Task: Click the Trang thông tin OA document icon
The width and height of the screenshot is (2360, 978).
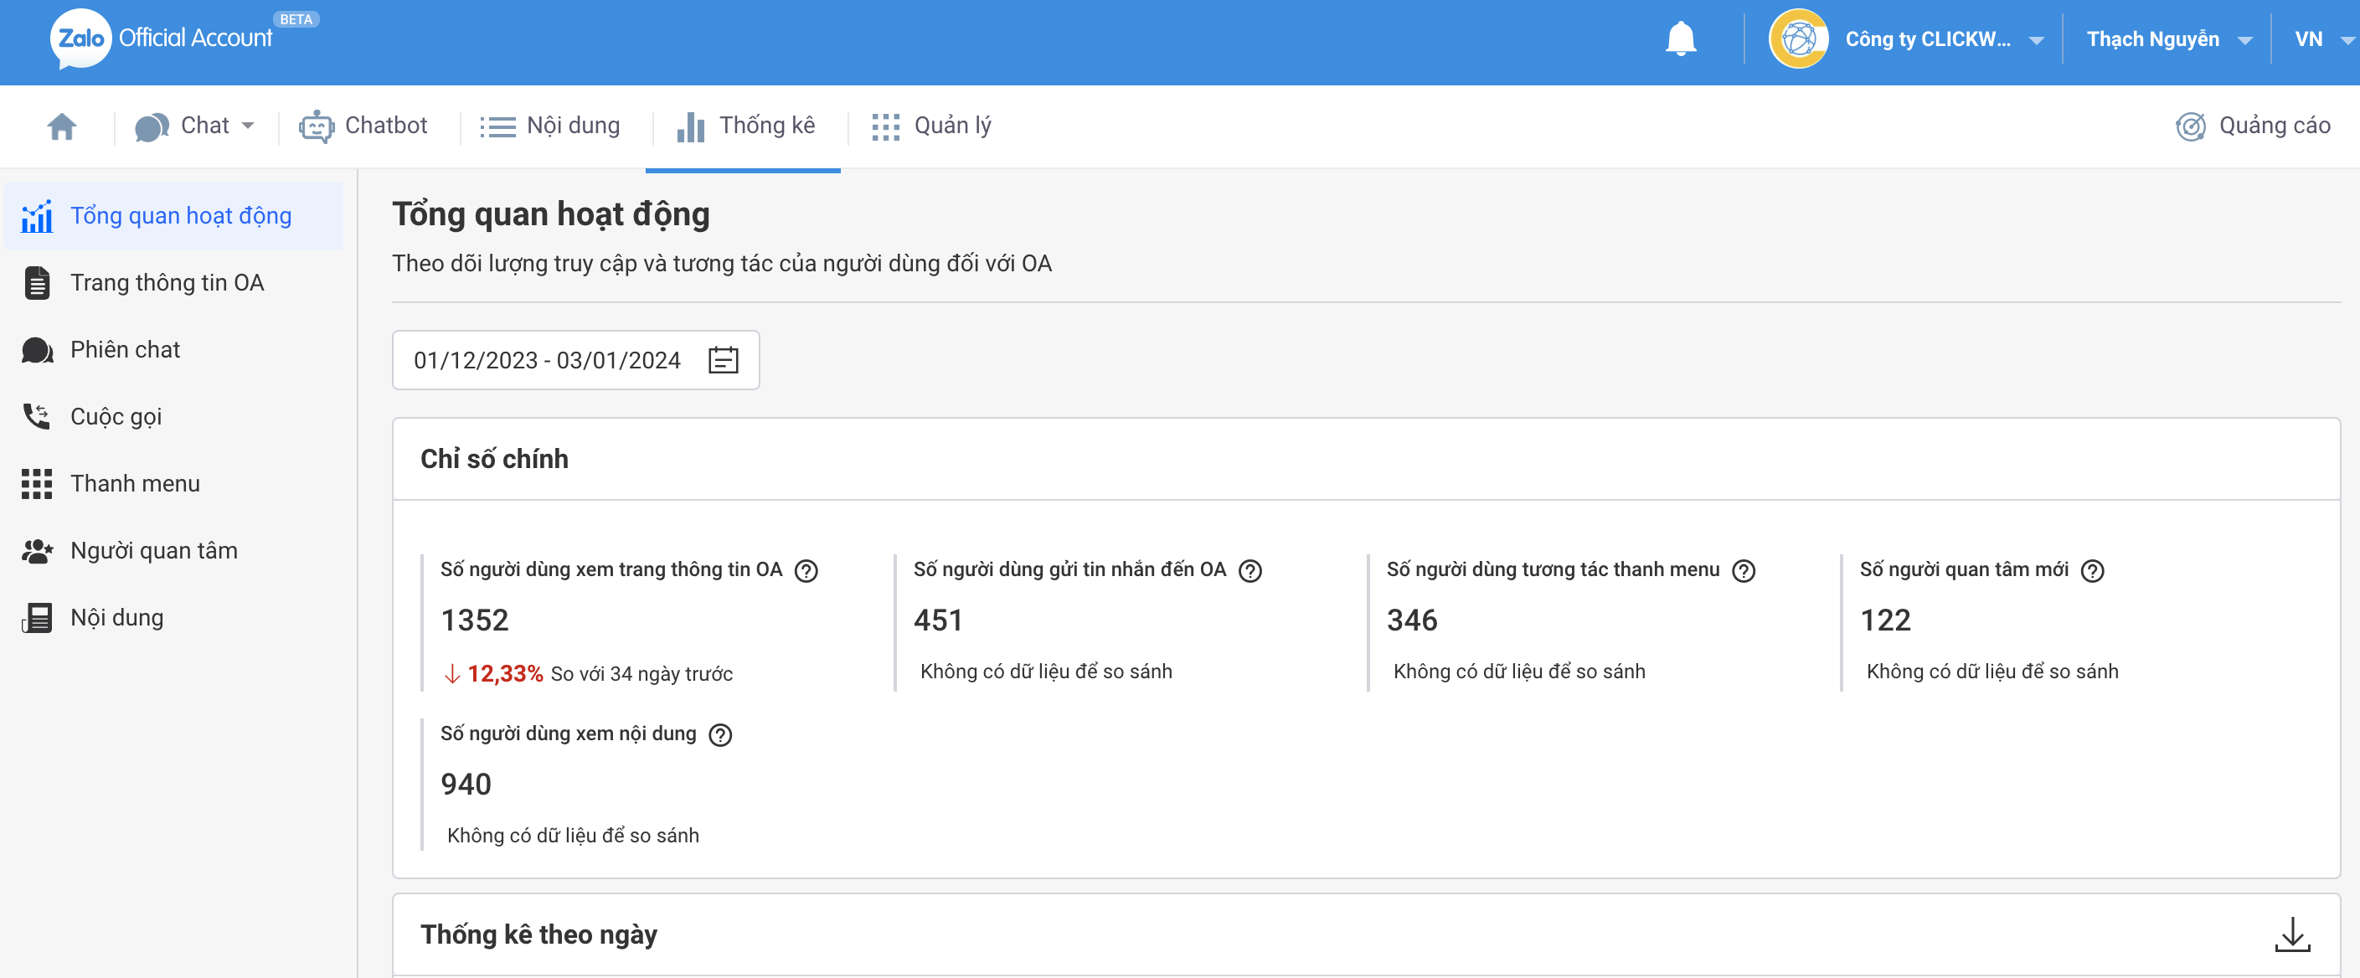Action: pos(37,283)
